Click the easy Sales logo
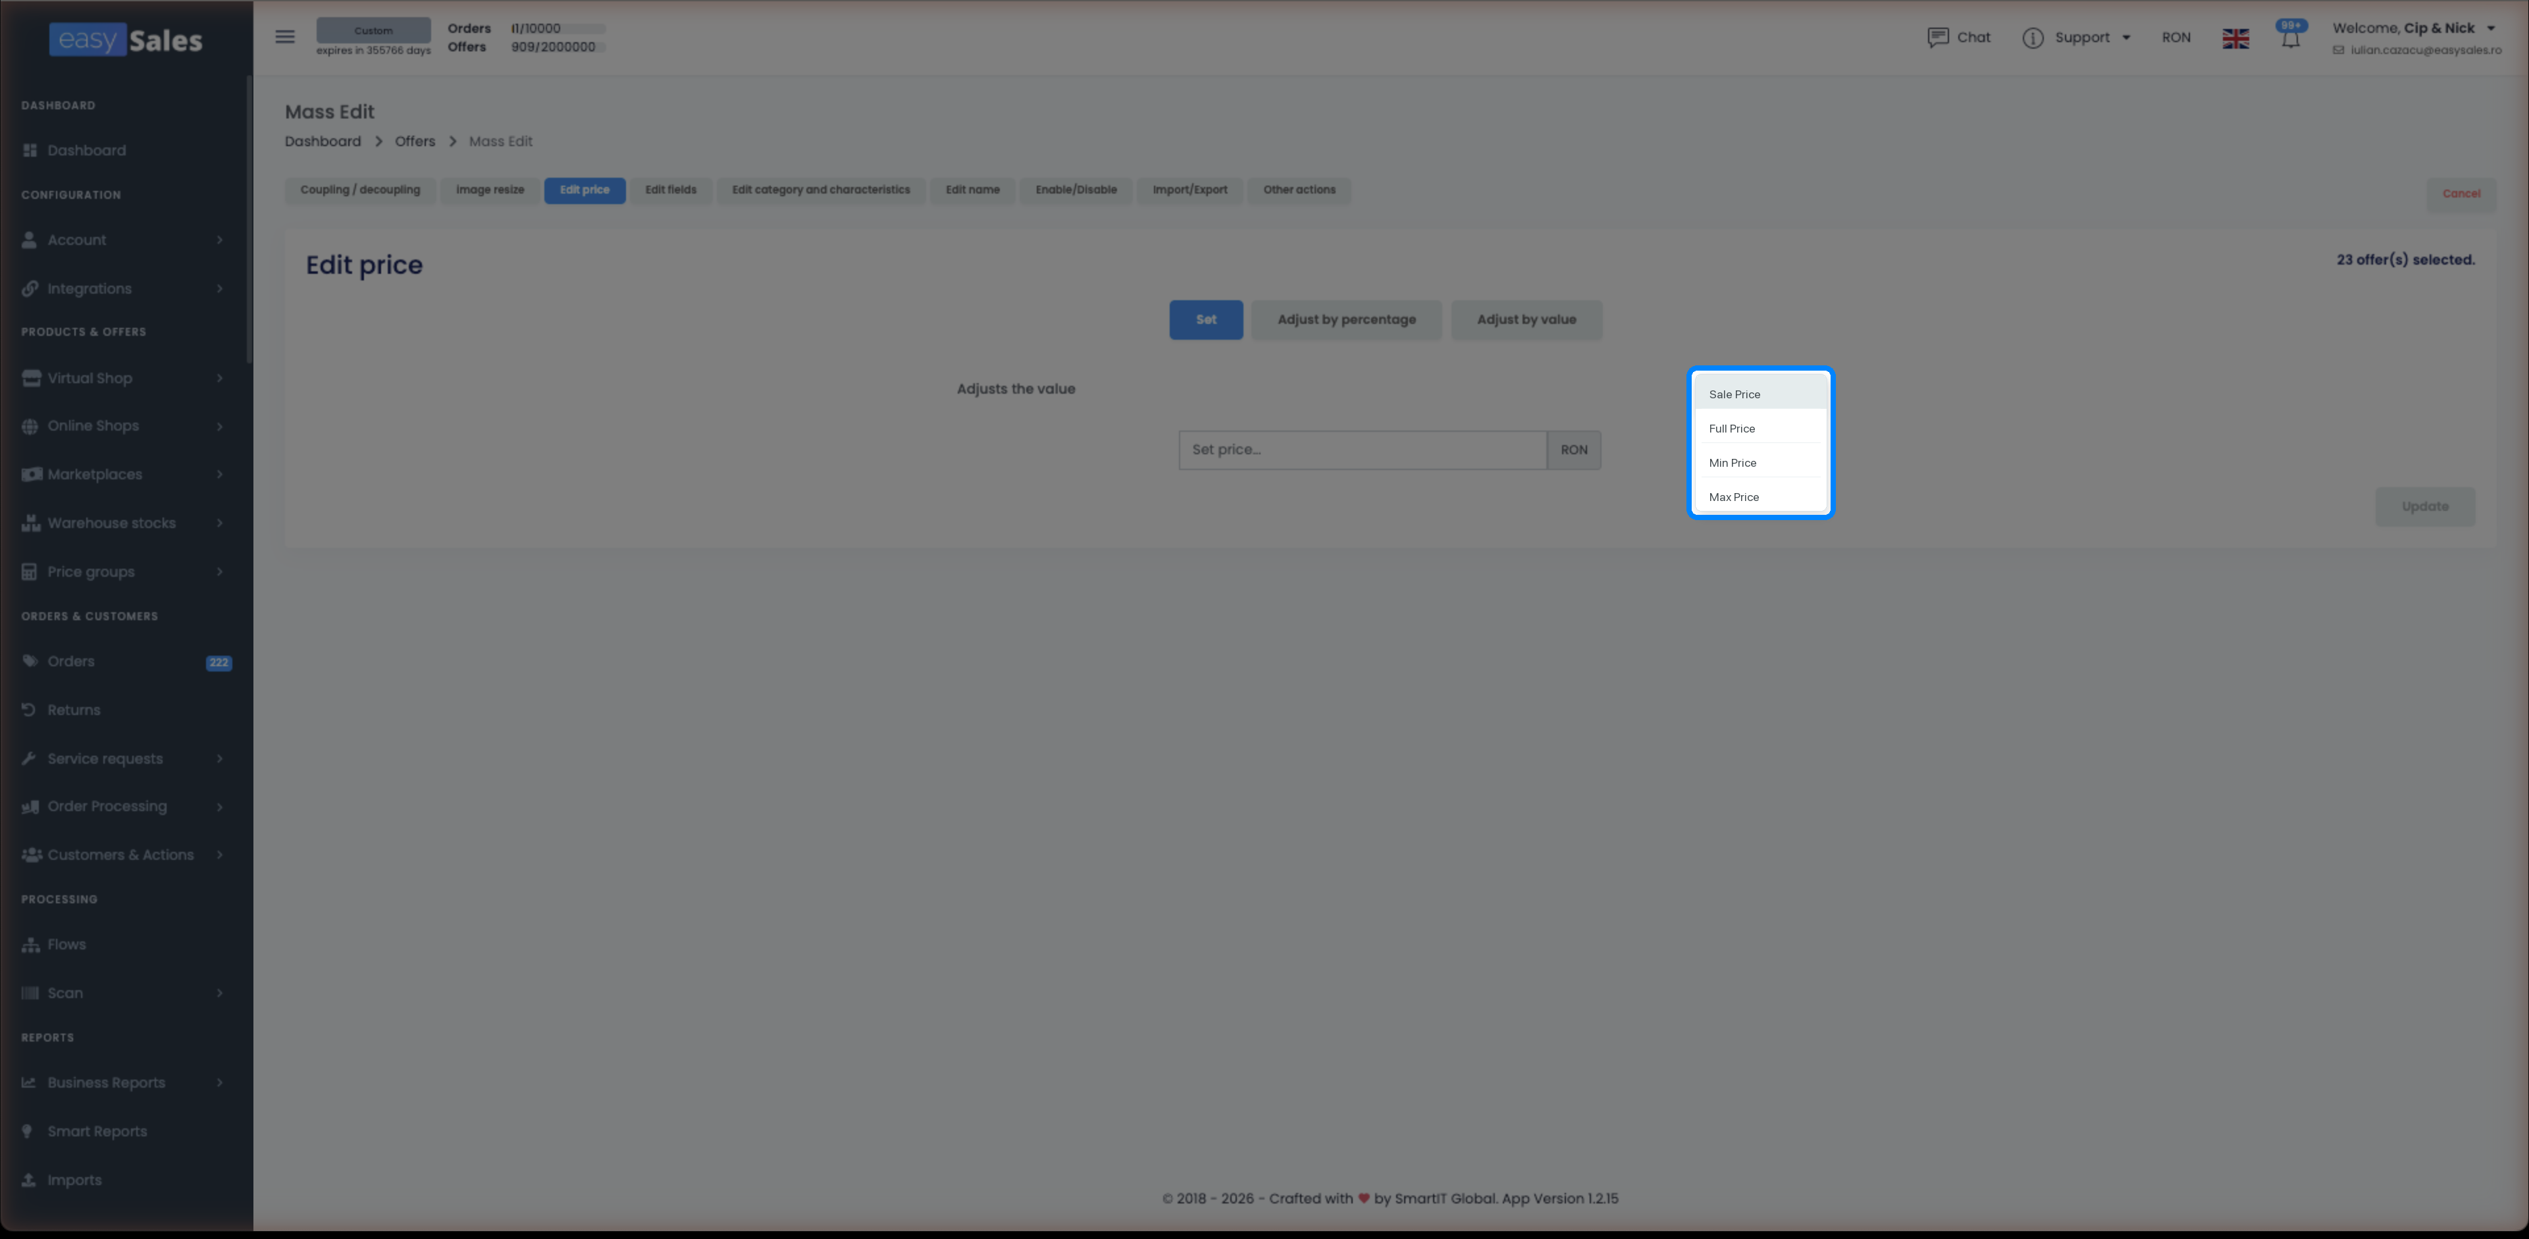This screenshot has height=1239, width=2529. (x=126, y=40)
